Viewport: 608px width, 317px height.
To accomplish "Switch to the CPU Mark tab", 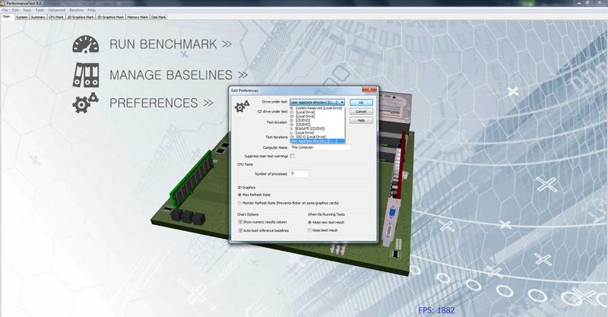I will [56, 17].
